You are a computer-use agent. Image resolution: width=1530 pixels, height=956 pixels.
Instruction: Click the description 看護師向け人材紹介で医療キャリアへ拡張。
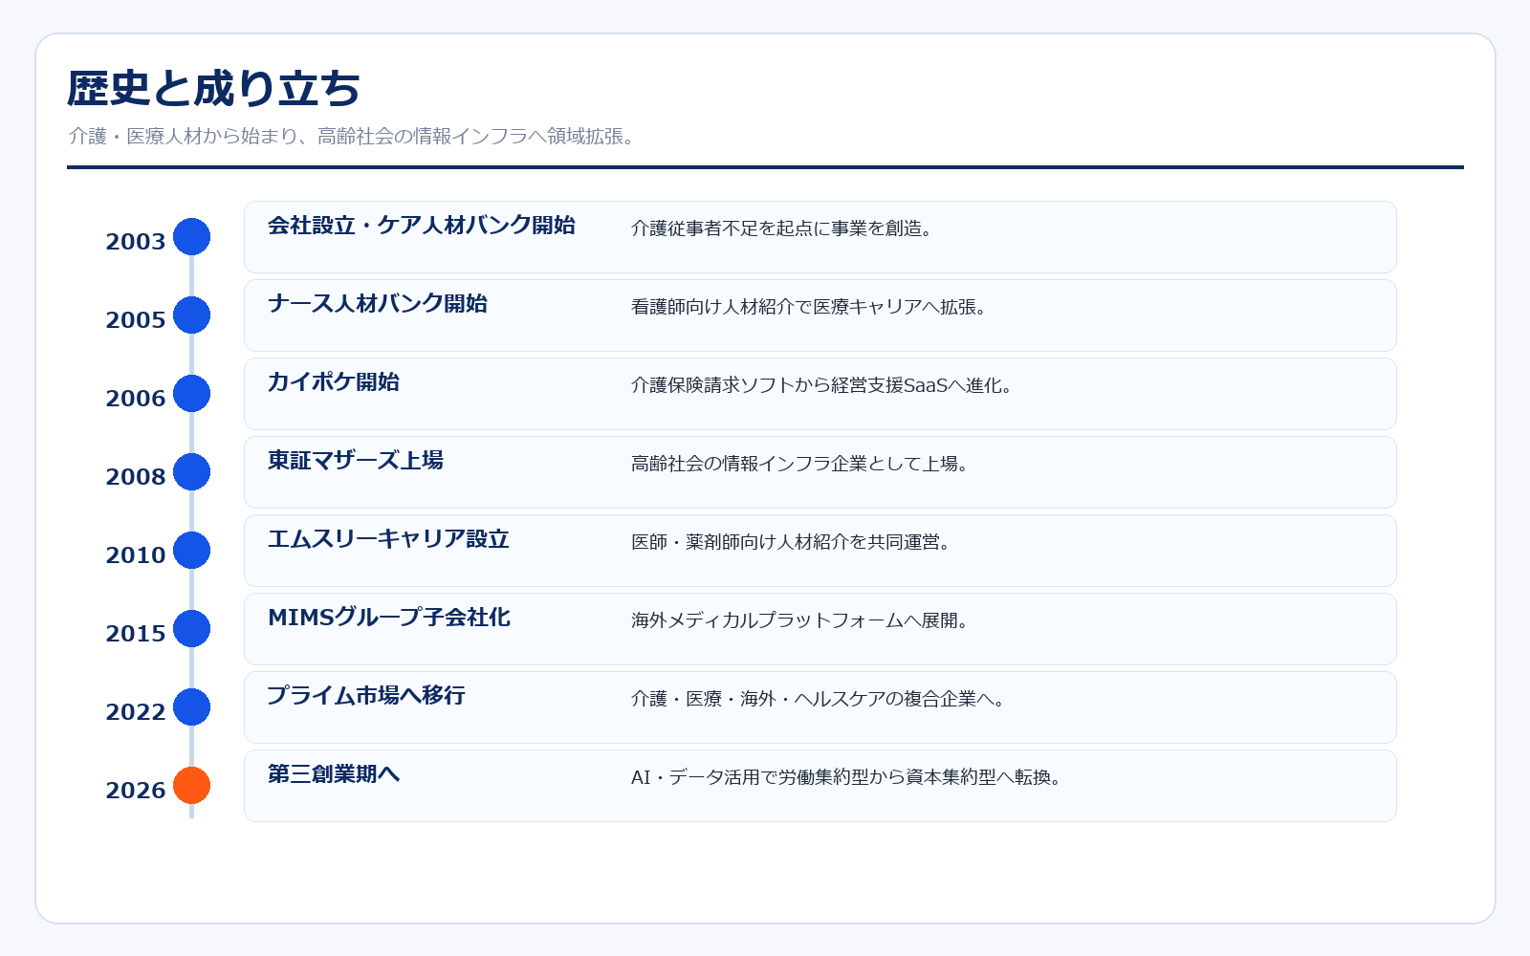point(809,307)
